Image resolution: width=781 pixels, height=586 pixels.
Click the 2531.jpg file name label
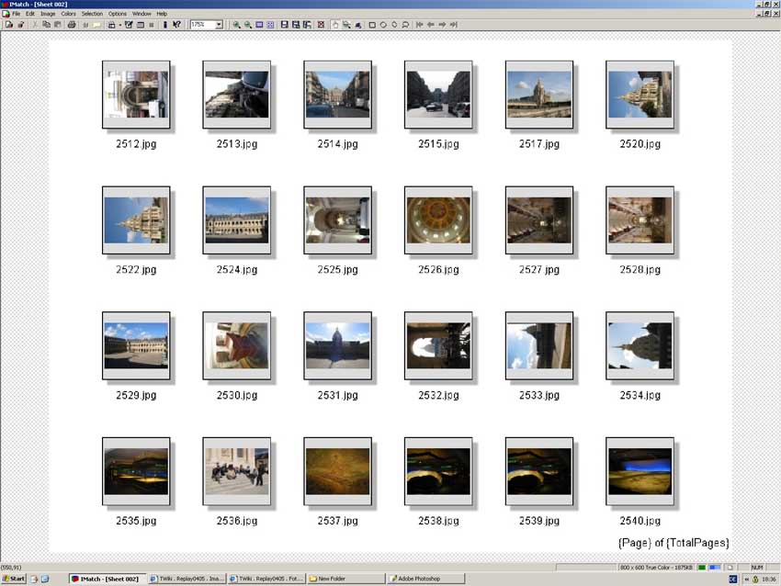click(338, 395)
